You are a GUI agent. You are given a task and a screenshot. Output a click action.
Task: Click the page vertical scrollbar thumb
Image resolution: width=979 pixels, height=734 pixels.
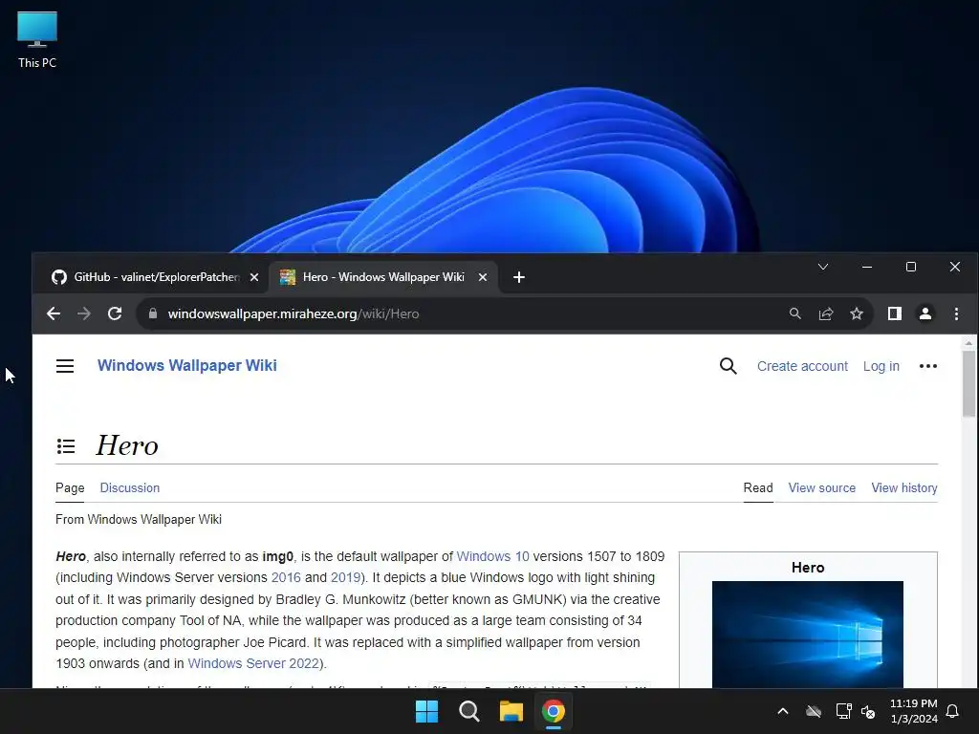tap(968, 383)
